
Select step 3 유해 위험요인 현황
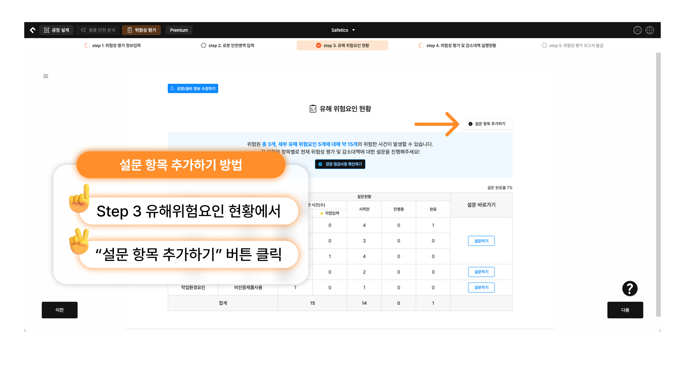(342, 45)
